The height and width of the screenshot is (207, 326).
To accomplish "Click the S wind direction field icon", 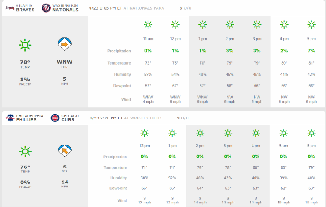I will coord(65,150).
